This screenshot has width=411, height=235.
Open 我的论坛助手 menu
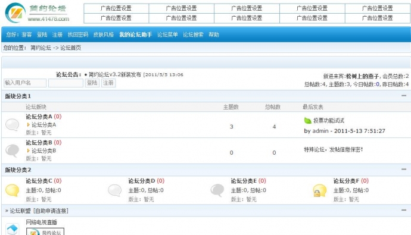pos(136,35)
